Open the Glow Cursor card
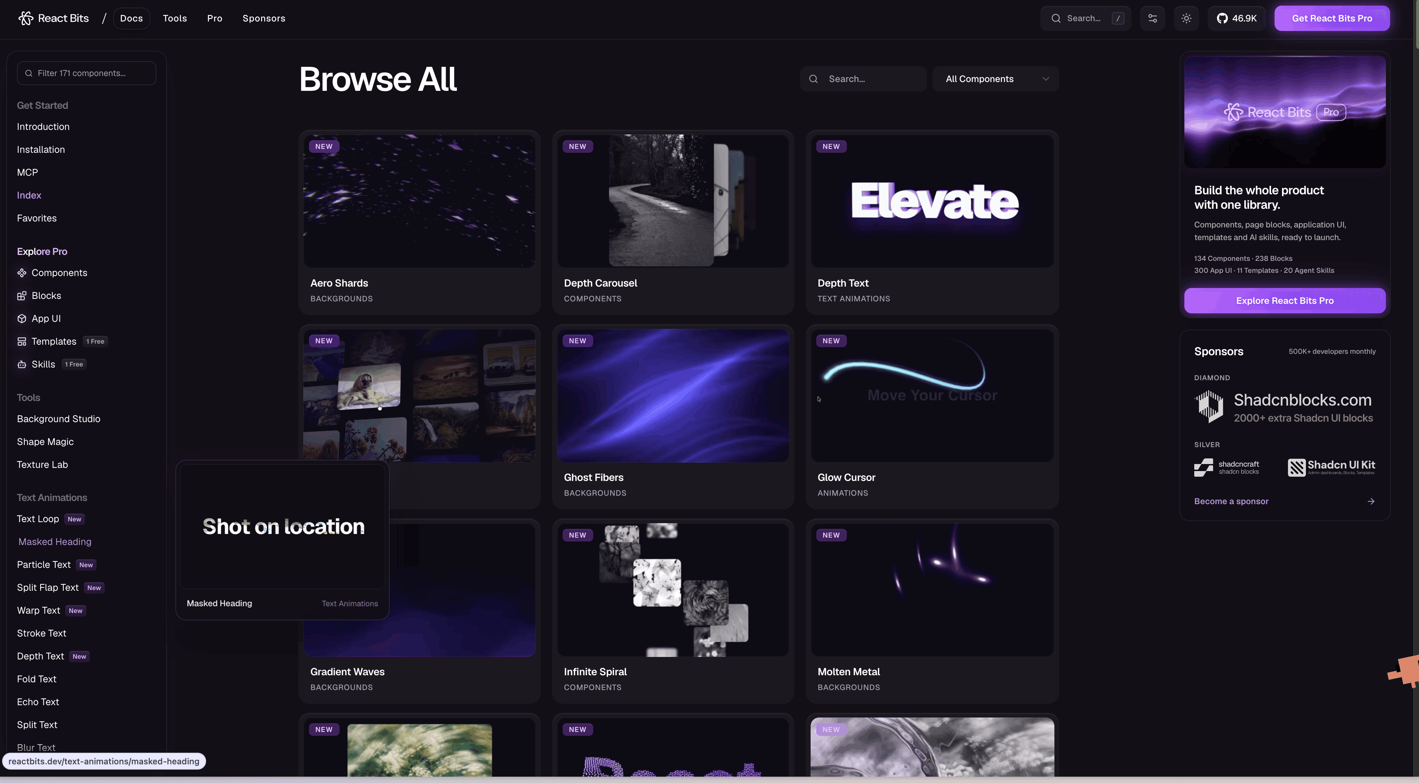The height and width of the screenshot is (783, 1419). [x=932, y=416]
